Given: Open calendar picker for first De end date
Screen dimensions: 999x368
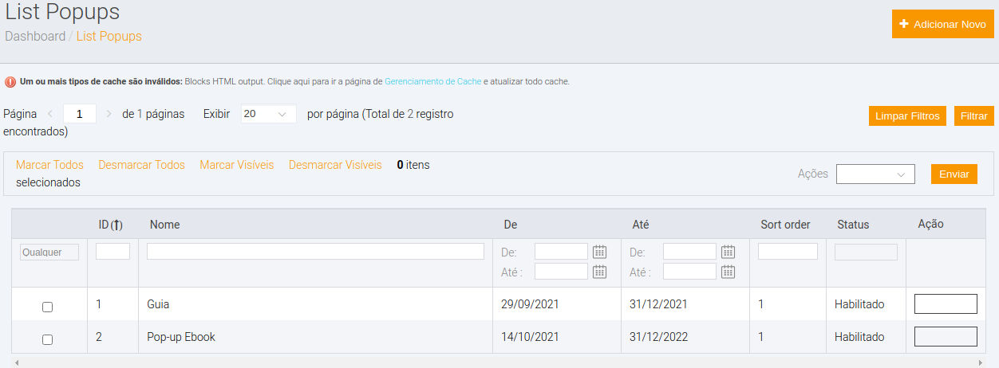Looking at the screenshot, I should (600, 272).
